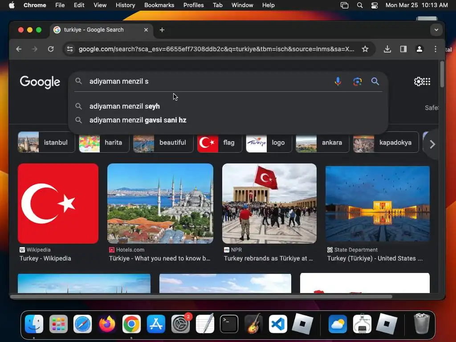Filter images by harita chip
456x342 pixels.
(104, 142)
